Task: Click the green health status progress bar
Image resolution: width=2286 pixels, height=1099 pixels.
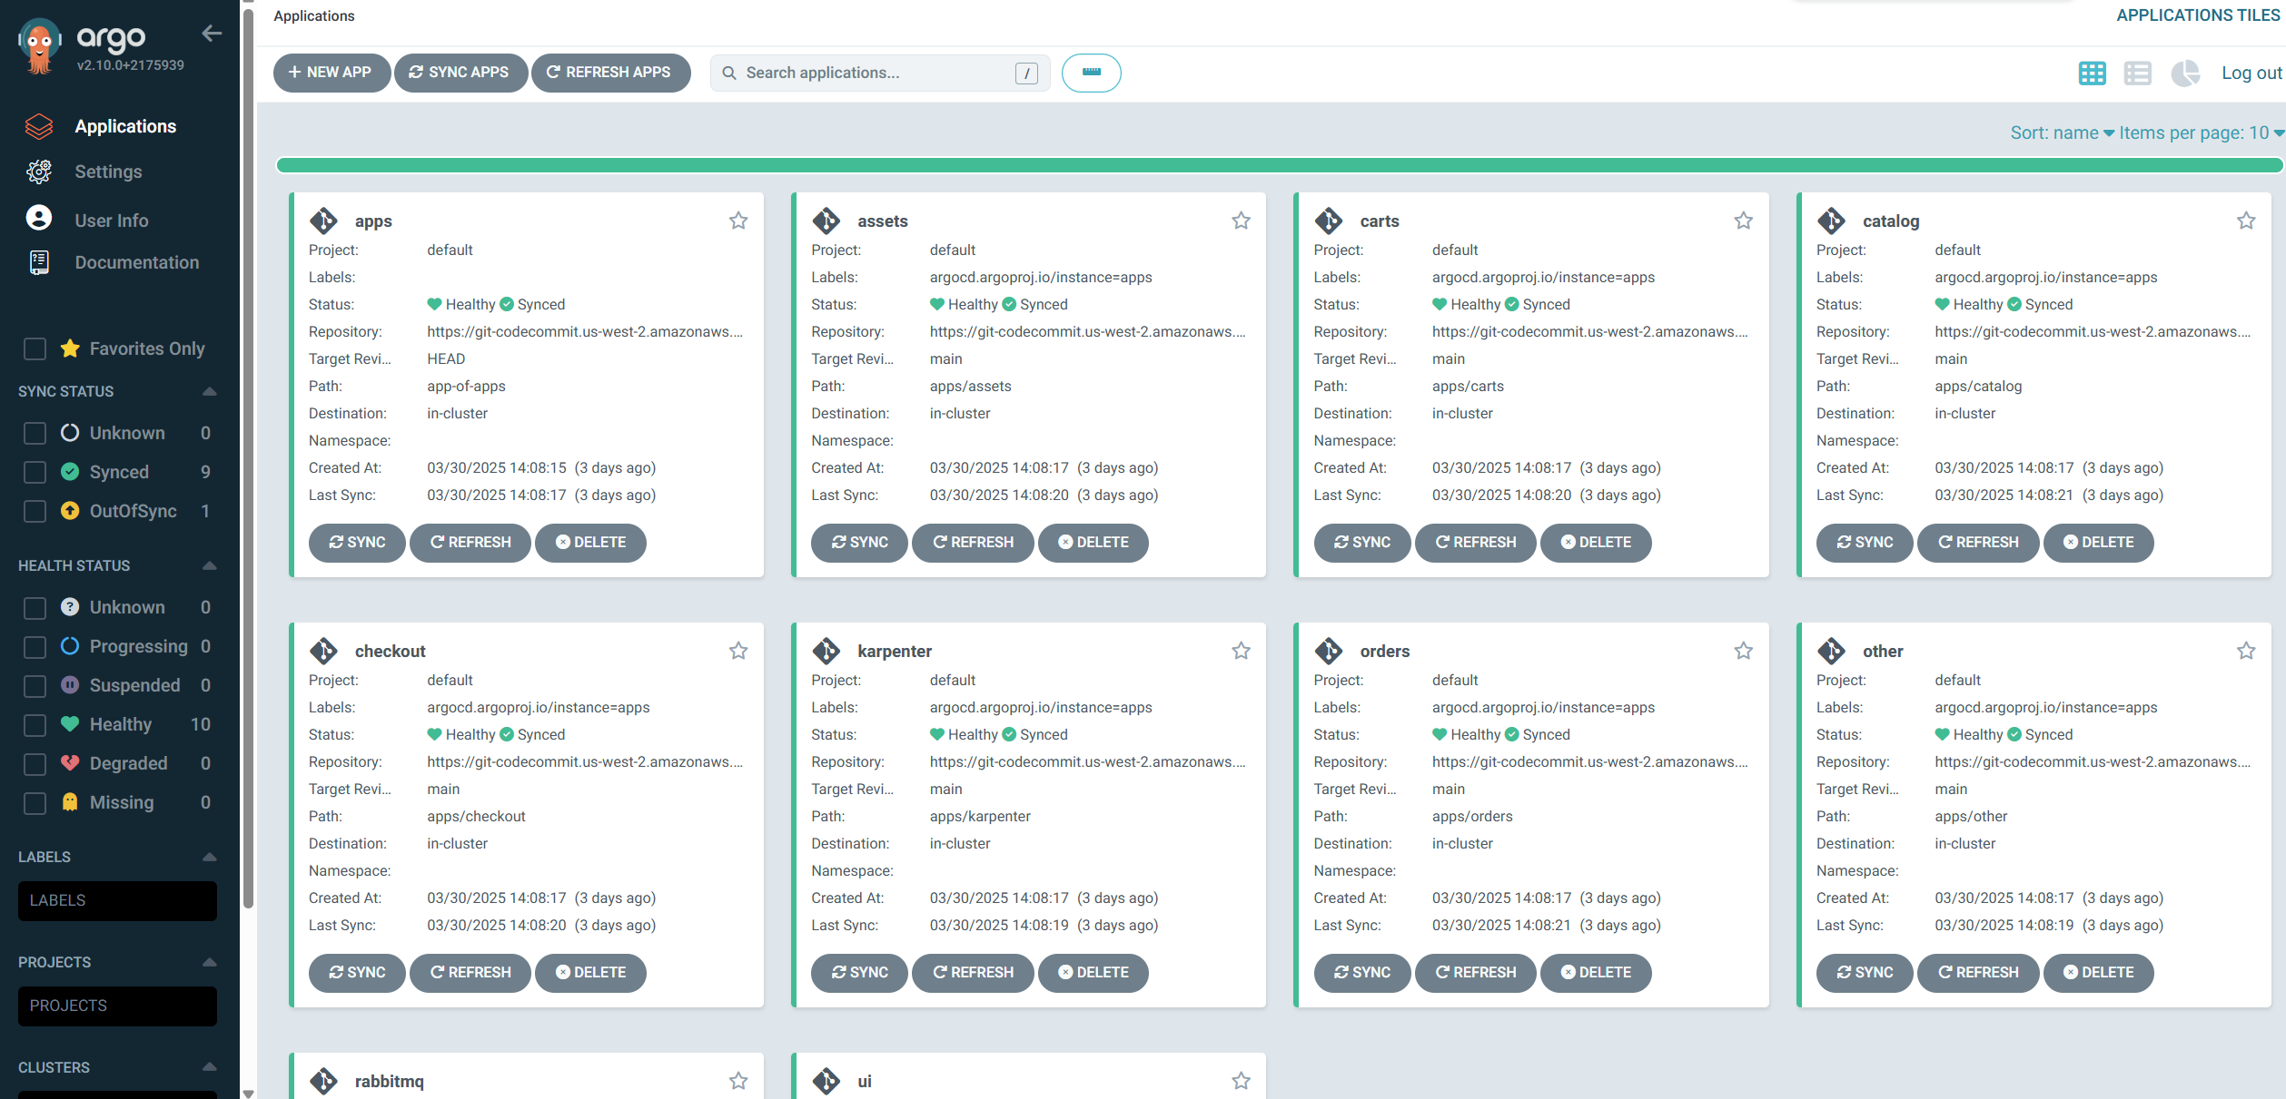Action: click(x=1279, y=165)
